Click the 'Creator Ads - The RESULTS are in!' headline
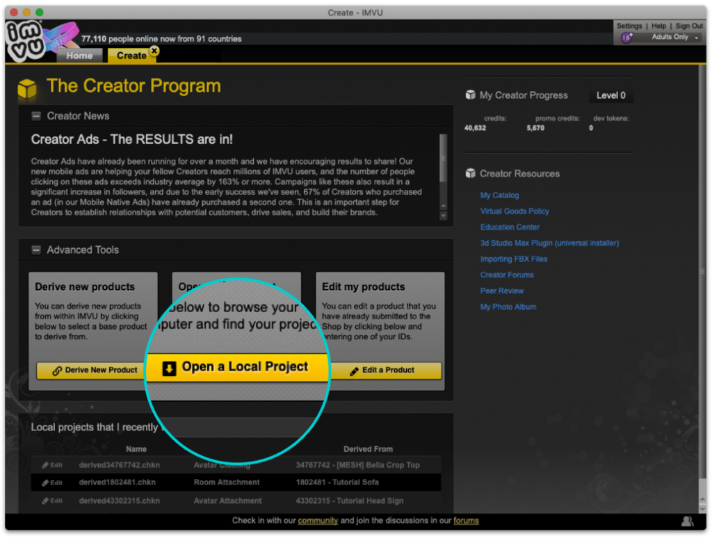The image size is (712, 538). [131, 140]
